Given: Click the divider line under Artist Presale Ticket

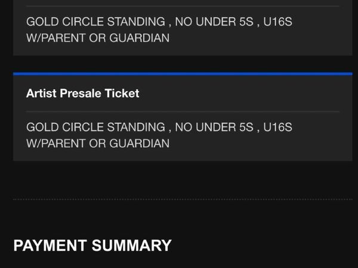Looking at the screenshot, I should (183, 111).
